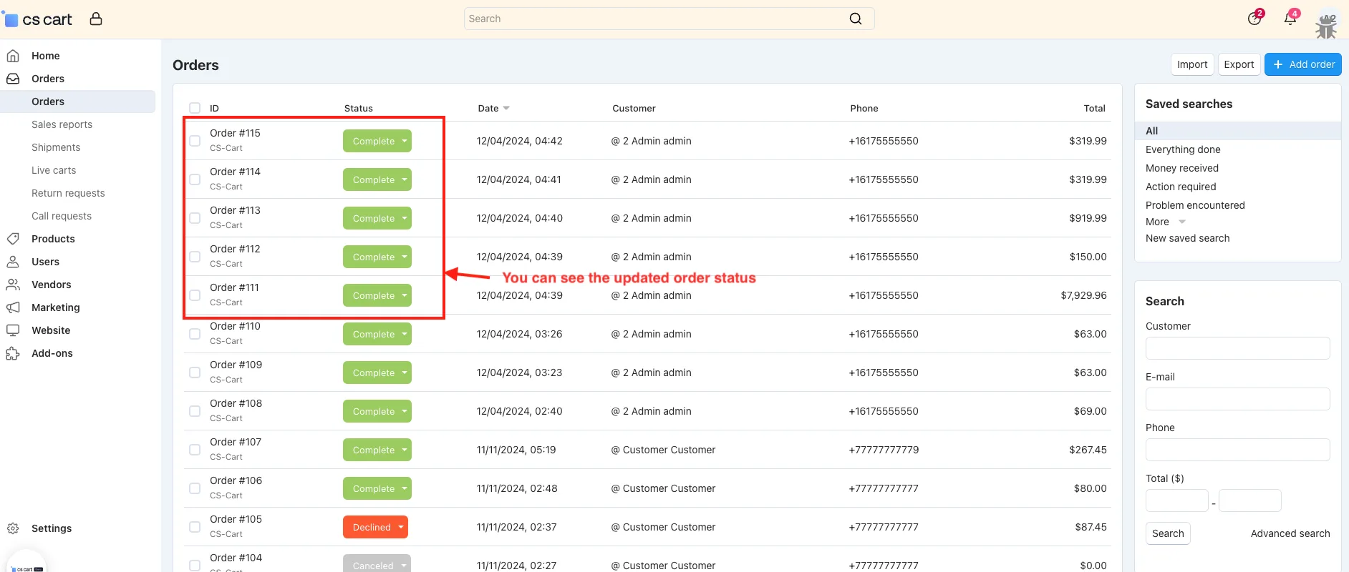
Task: Open the Products tag icon in sidebar
Action: pos(13,239)
